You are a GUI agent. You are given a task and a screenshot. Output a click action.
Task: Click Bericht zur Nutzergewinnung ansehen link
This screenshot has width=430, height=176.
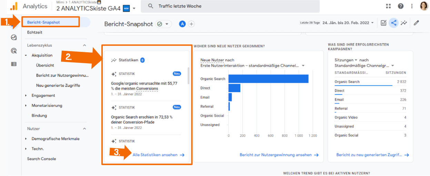(279, 155)
